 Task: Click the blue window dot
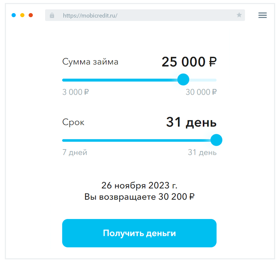[14, 15]
